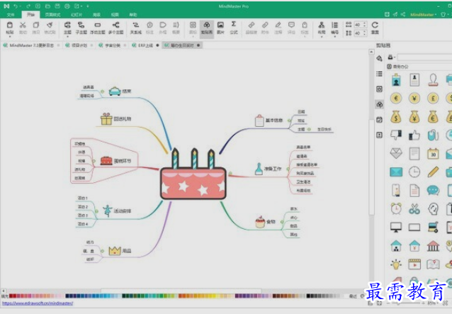Image resolution: width=452 pixels, height=314 pixels.
Task: Switch to the Page Style tab
Action: point(52,15)
